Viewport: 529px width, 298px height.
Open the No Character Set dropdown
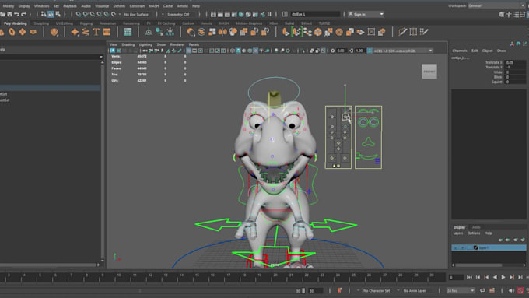pyautogui.click(x=377, y=290)
